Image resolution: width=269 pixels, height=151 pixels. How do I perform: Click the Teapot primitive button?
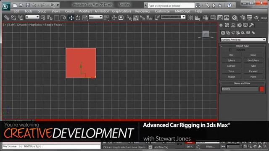[231, 77]
